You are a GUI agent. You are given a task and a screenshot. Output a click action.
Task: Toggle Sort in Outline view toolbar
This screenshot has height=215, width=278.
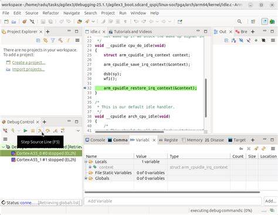click(233, 41)
